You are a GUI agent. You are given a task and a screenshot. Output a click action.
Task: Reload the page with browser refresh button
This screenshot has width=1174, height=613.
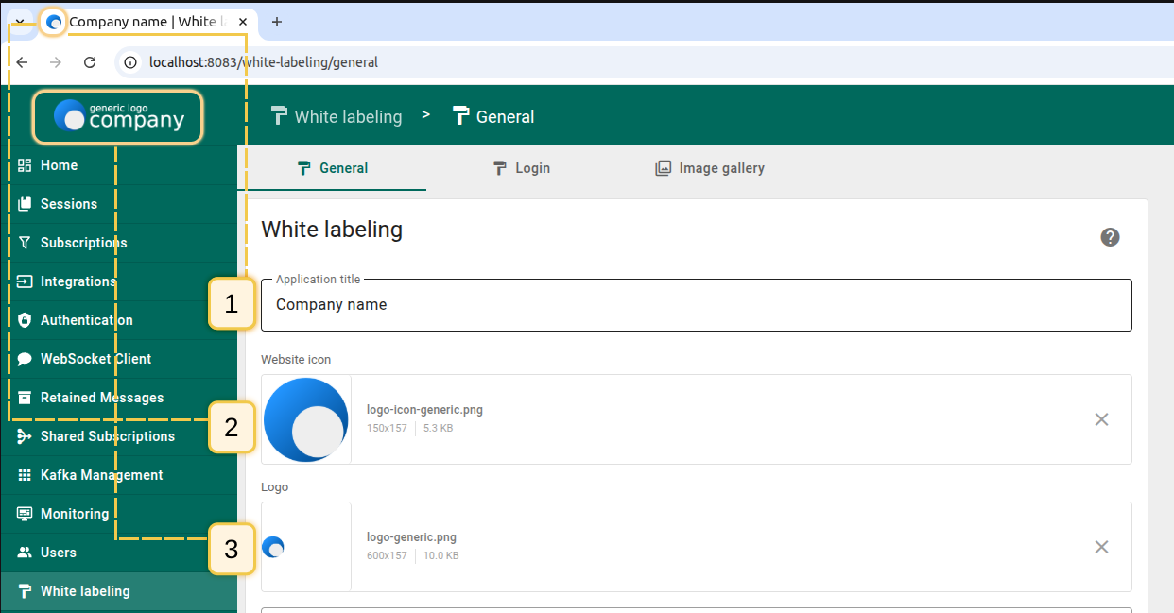[90, 62]
